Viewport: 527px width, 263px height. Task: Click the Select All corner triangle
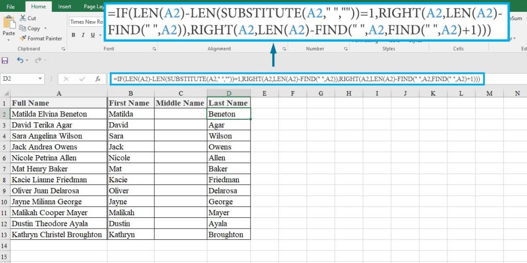coord(5,93)
